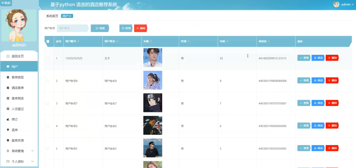Sort by 性别 column
This screenshot has height=168, width=356.
[188, 41]
